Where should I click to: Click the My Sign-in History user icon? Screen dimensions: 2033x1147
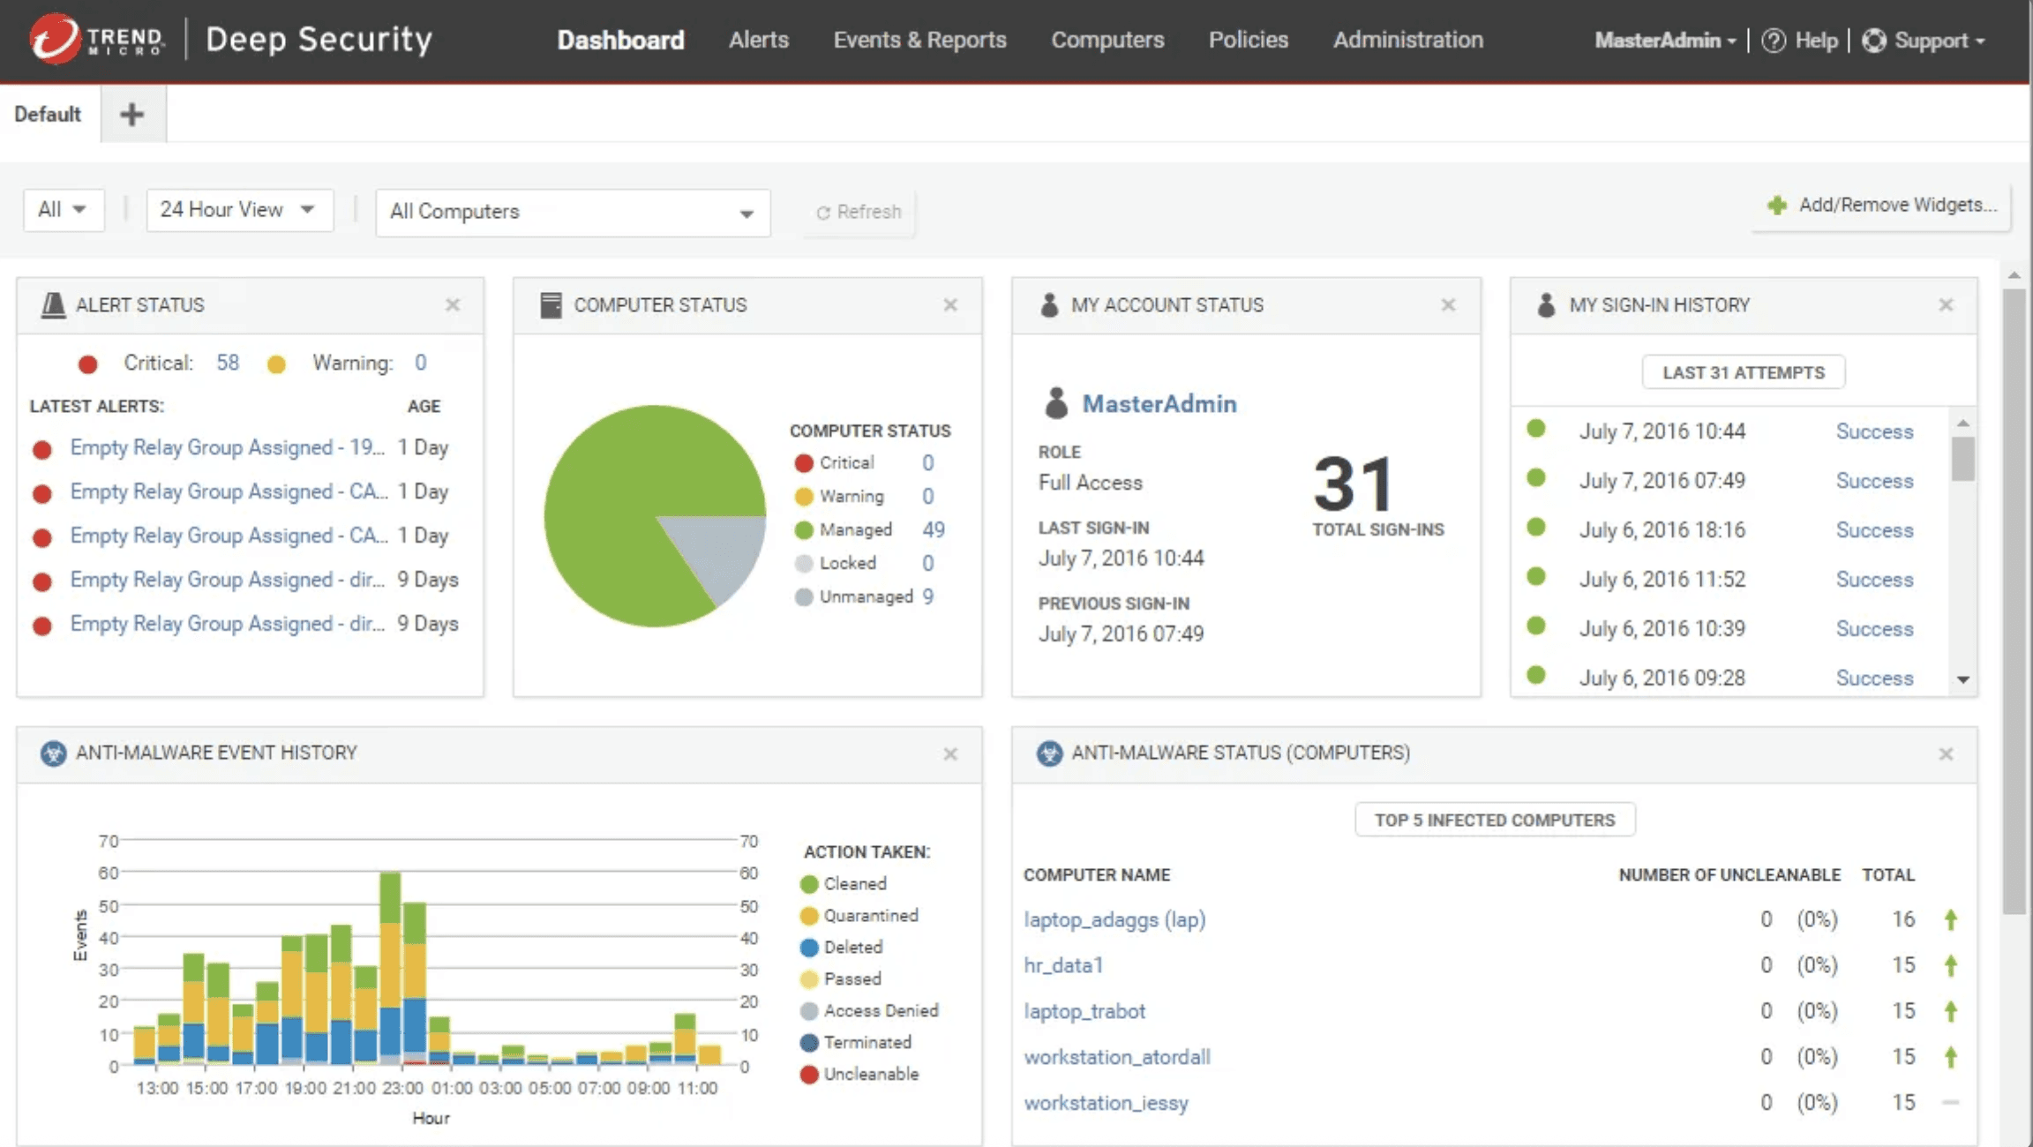coord(1546,304)
